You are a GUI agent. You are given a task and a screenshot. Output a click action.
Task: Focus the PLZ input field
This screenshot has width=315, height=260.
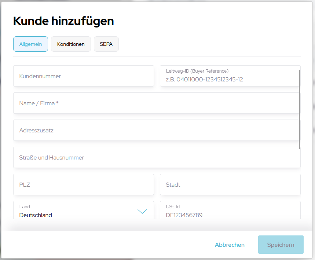(83, 185)
